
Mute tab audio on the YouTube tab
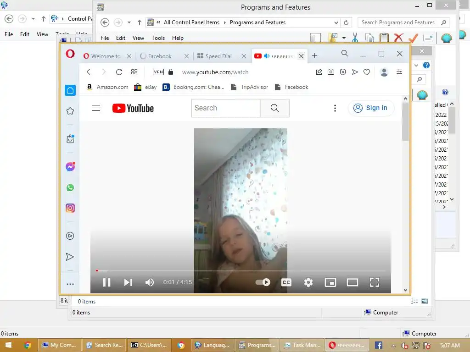click(x=267, y=56)
